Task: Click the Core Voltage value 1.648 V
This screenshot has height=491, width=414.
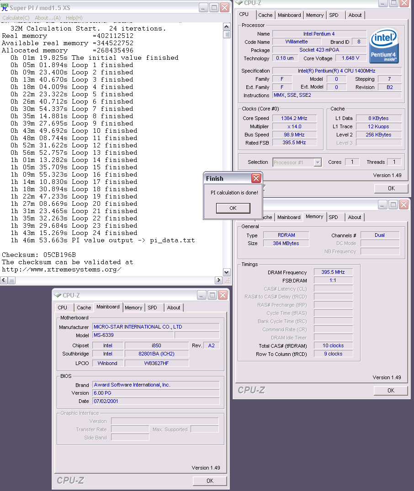Action: click(x=350, y=58)
